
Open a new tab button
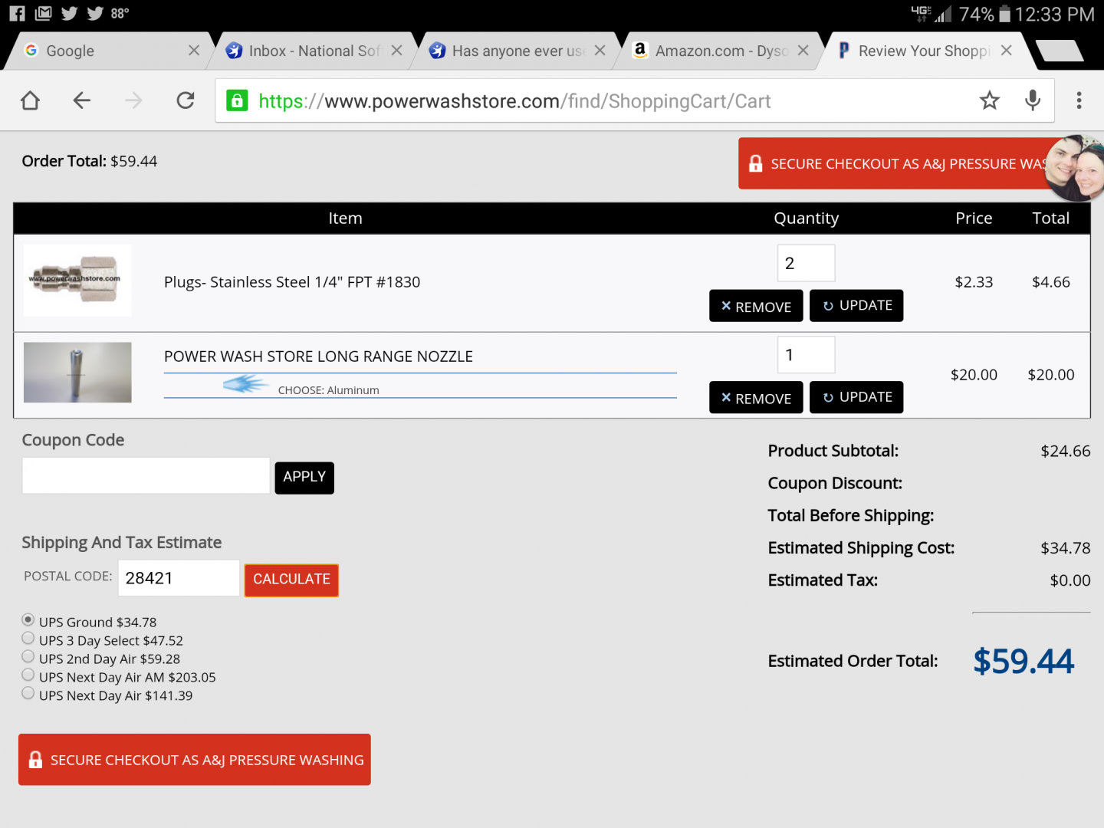click(x=1060, y=51)
